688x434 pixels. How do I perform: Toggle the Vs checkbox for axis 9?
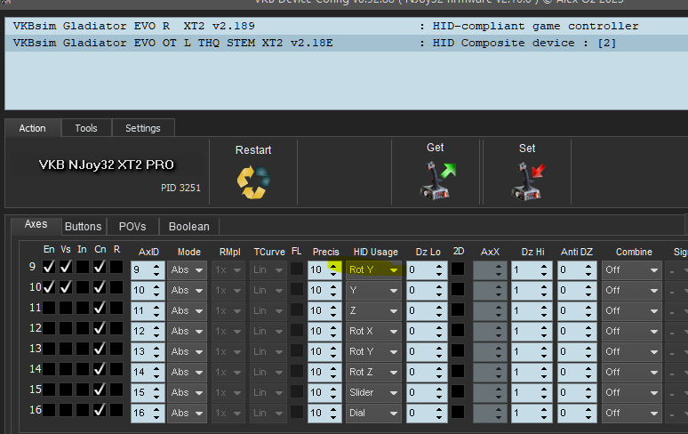pyautogui.click(x=66, y=267)
